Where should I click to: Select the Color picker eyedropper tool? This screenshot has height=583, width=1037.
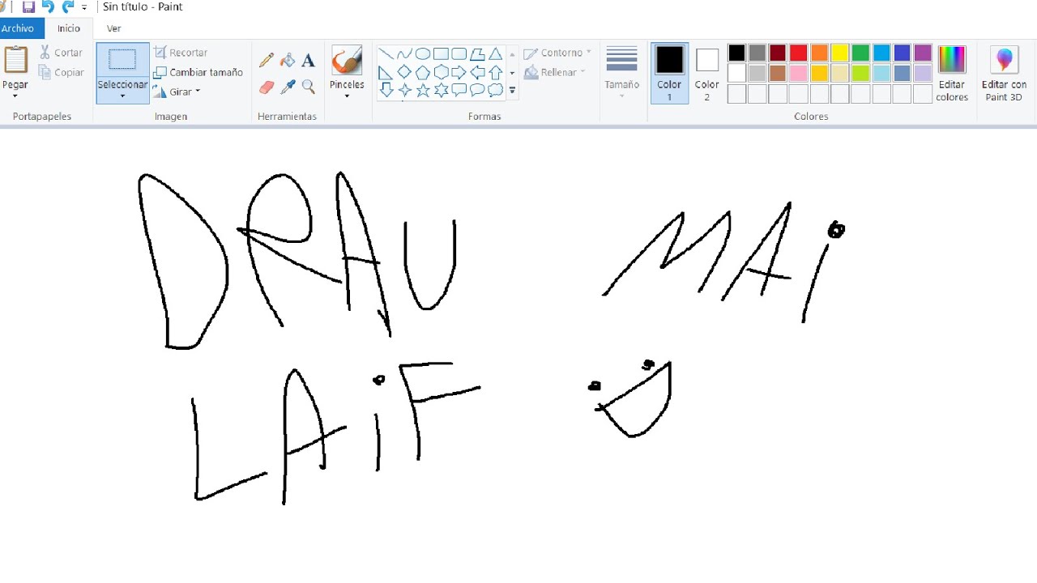click(288, 87)
